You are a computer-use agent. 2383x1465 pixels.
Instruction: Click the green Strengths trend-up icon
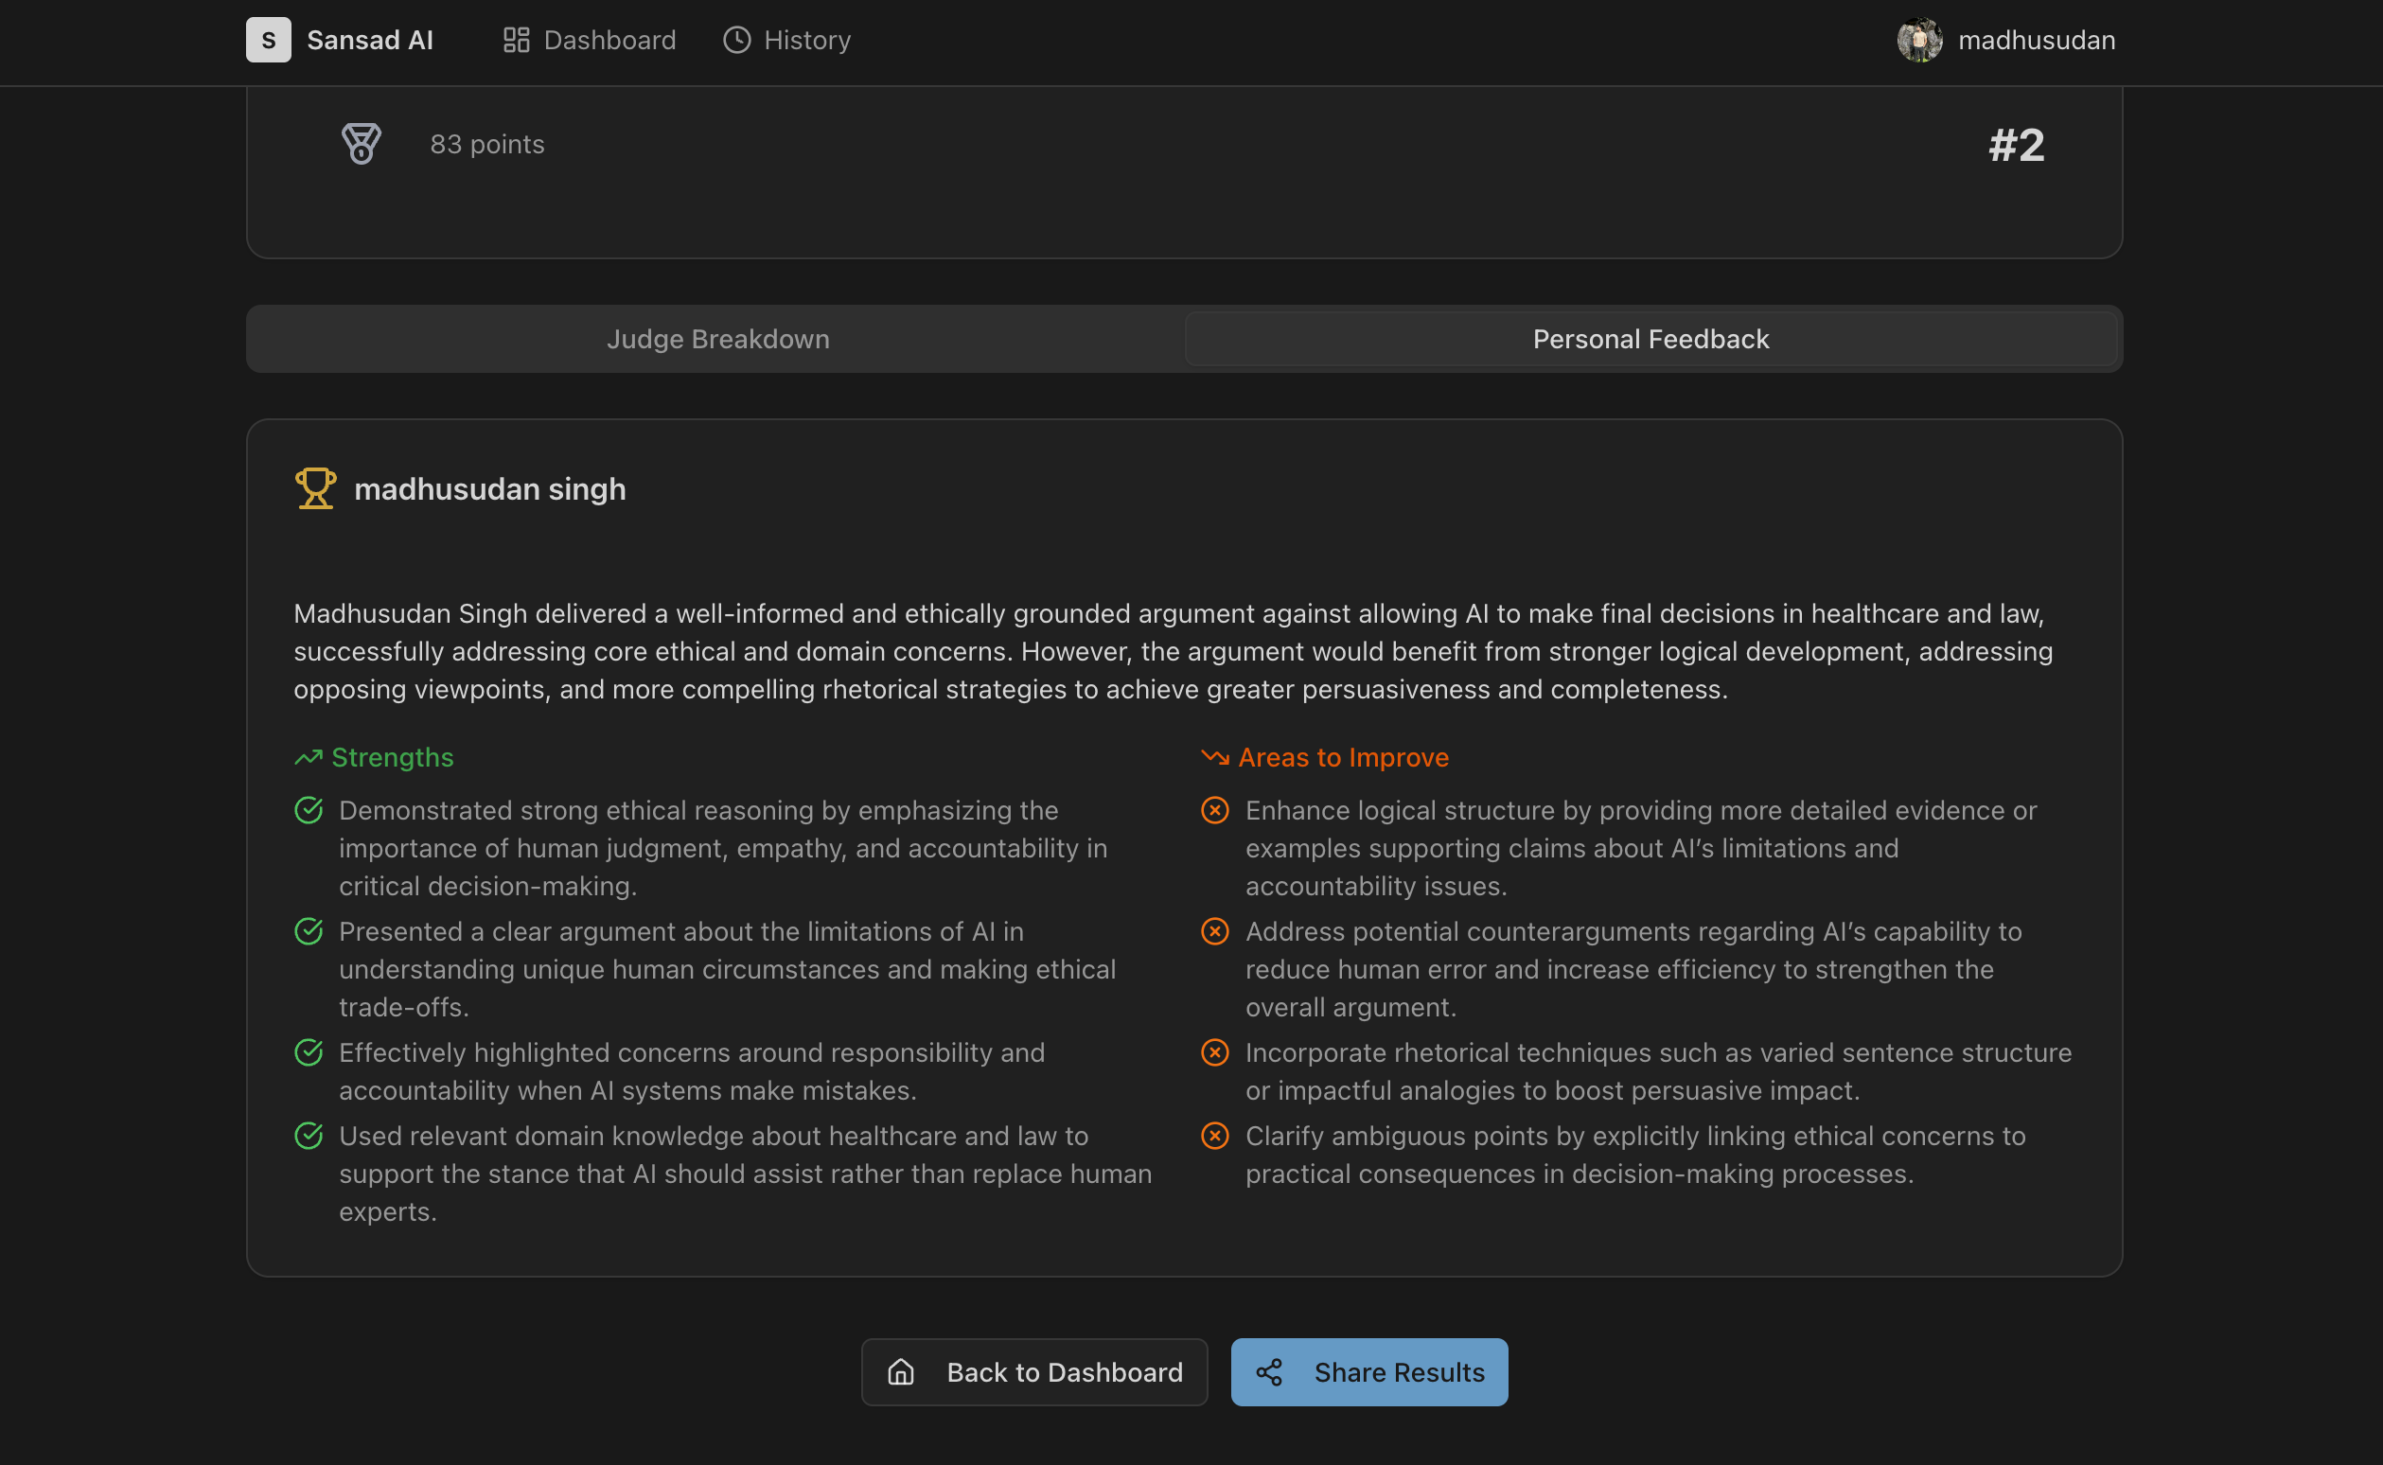point(308,758)
